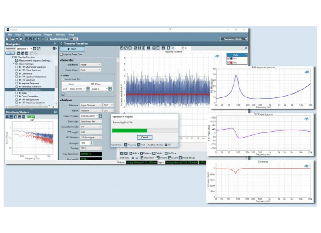Pop out the graph with undock icon
Viewport: 321px width, 233px height.
tap(246, 48)
